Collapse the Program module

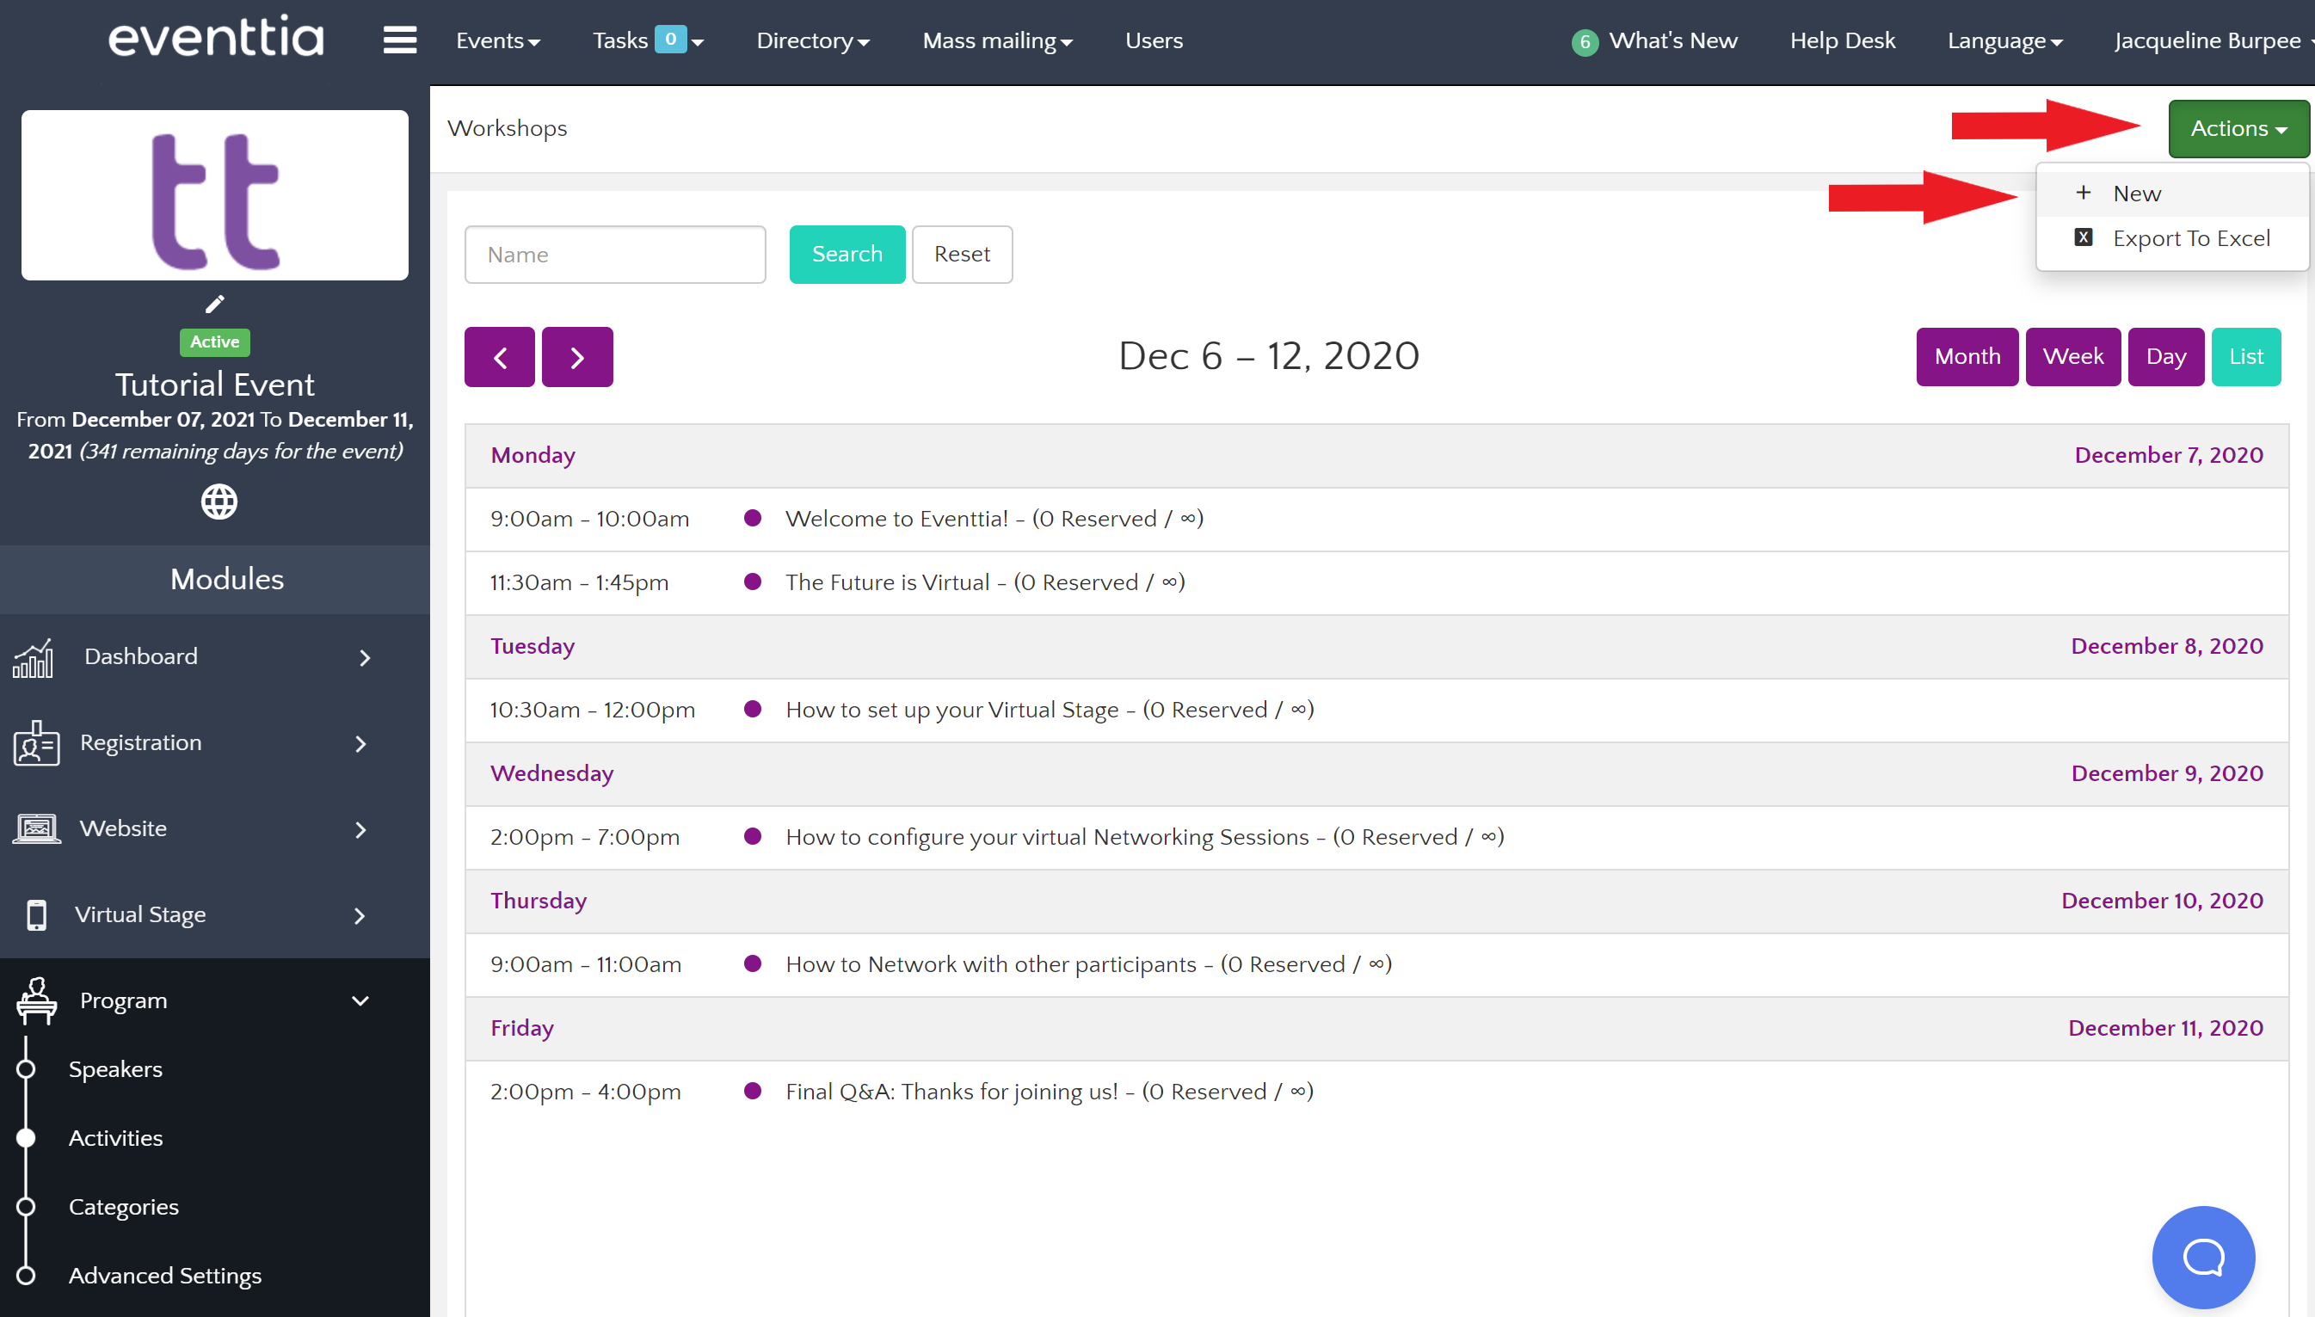coord(360,1000)
